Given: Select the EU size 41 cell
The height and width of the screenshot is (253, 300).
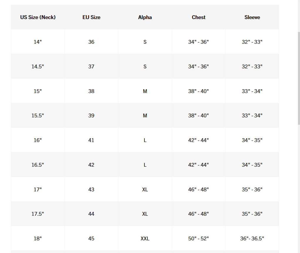Looking at the screenshot, I should (91, 140).
